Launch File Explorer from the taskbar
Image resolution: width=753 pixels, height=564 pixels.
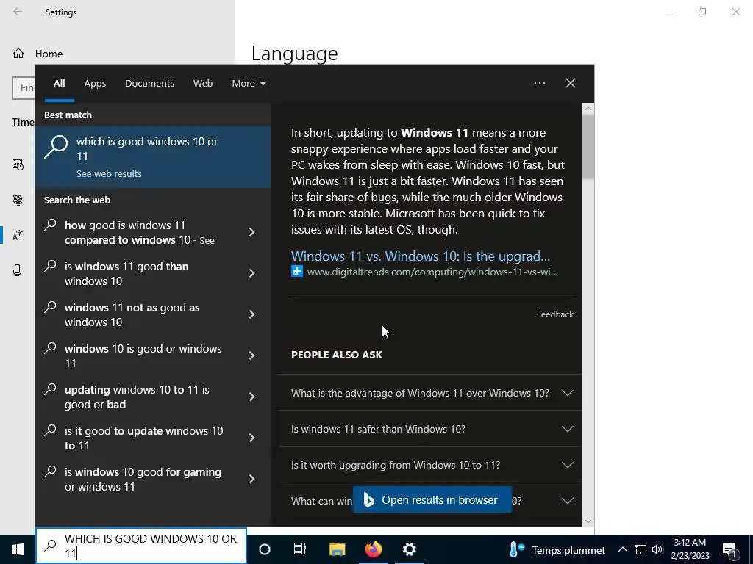tap(337, 549)
